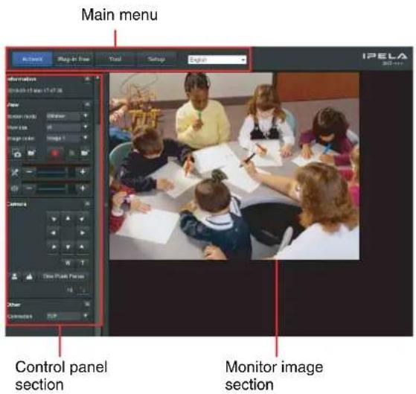Viewport: 416px width, 394px height.
Task: Pan camera left with left arrow
Action: click(x=54, y=233)
